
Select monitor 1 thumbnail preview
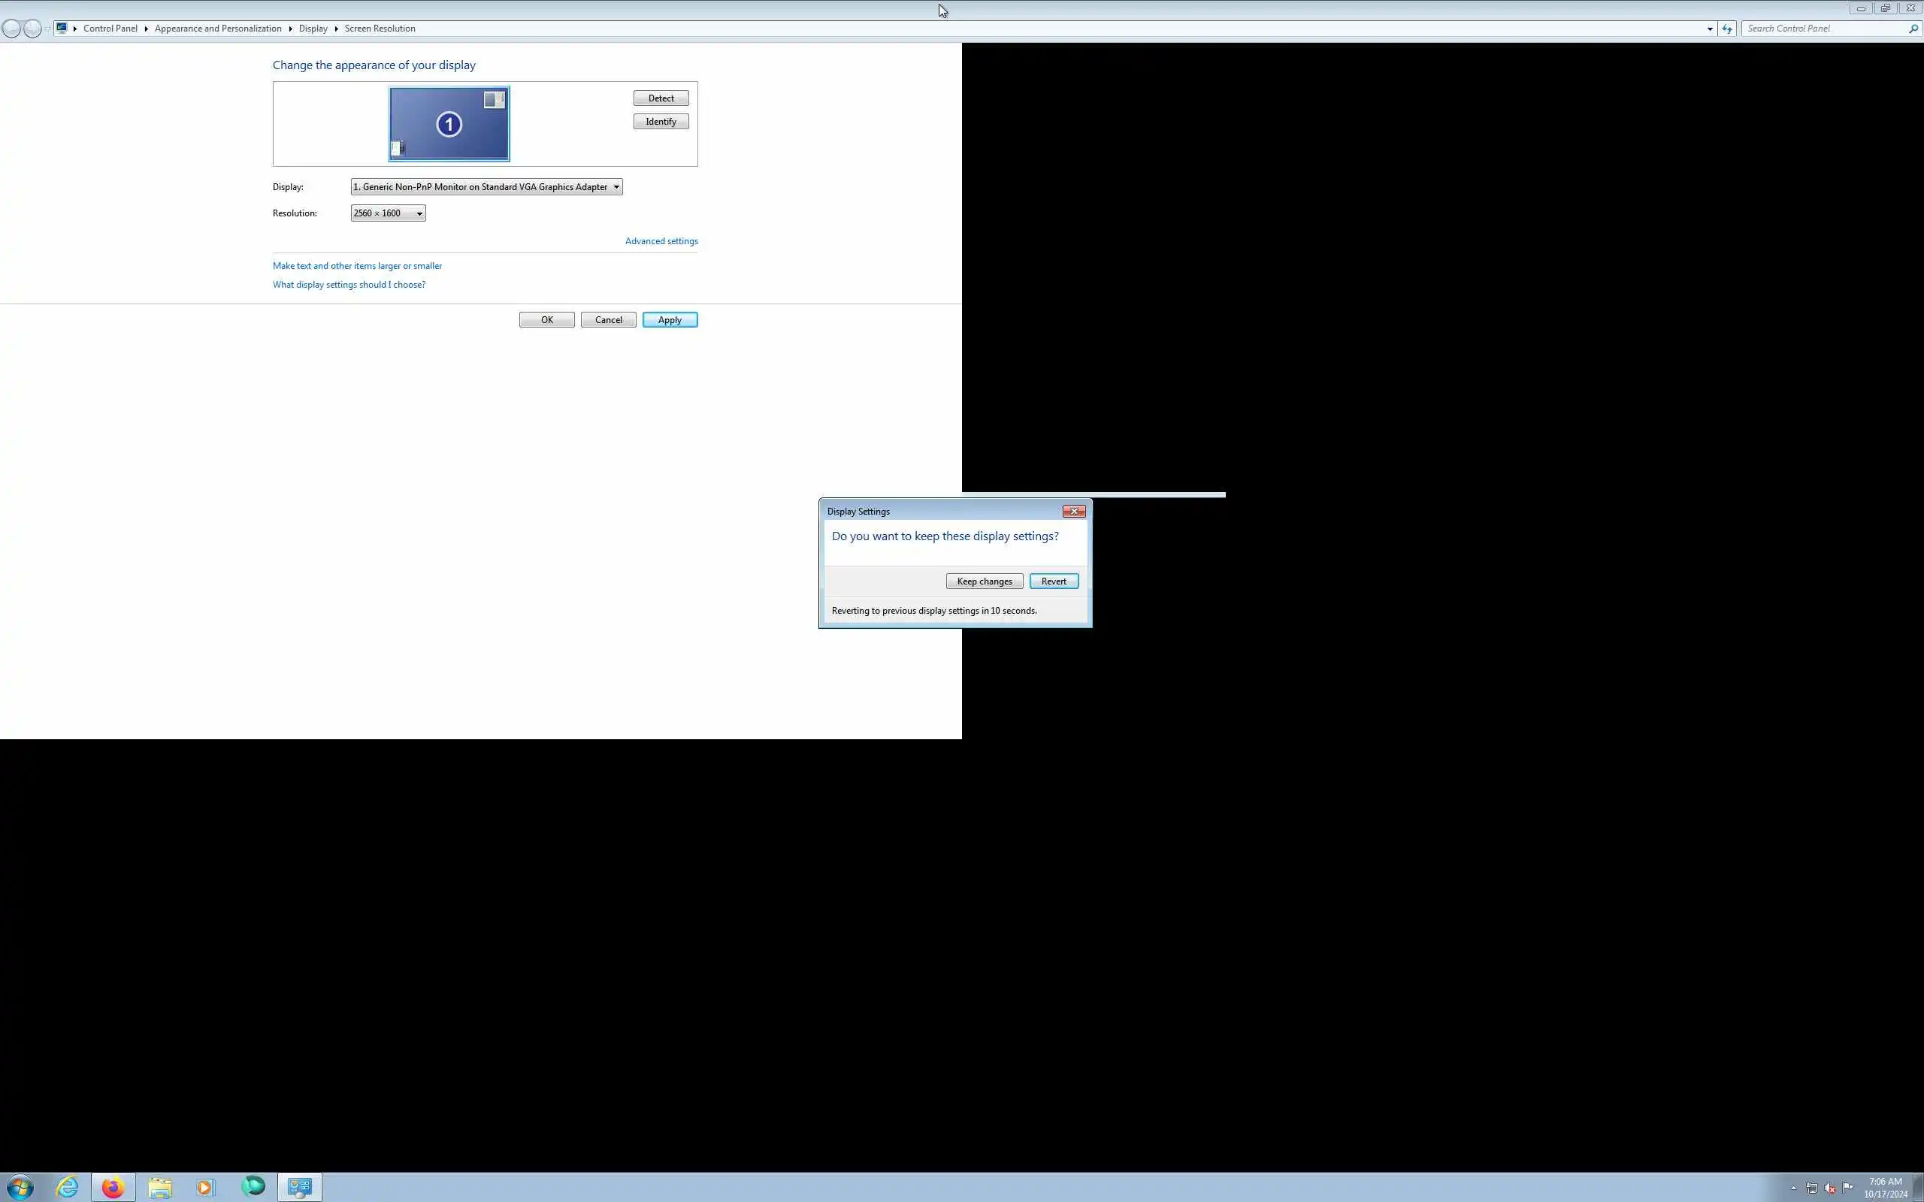449,124
